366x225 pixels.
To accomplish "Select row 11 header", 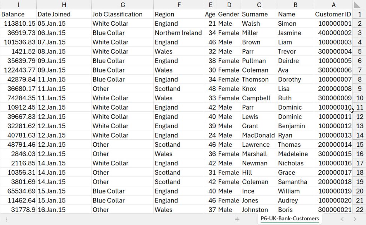I will tap(360, 107).
